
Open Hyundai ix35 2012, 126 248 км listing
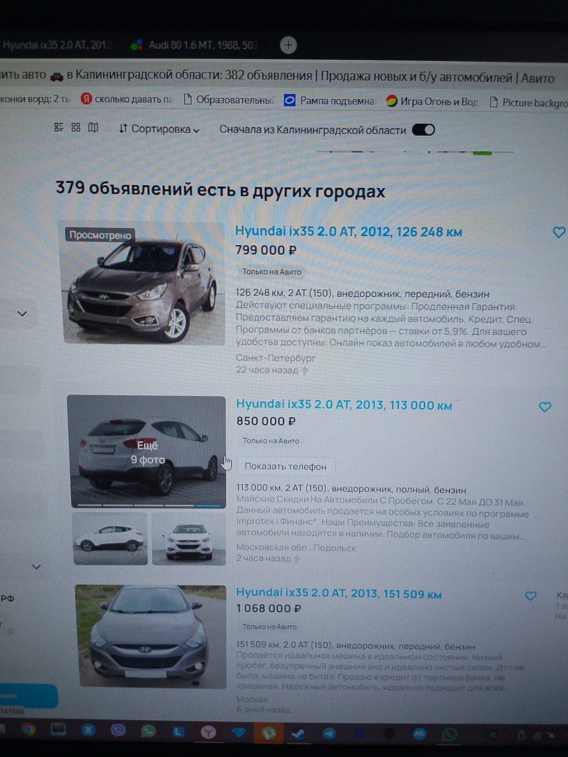348,232
